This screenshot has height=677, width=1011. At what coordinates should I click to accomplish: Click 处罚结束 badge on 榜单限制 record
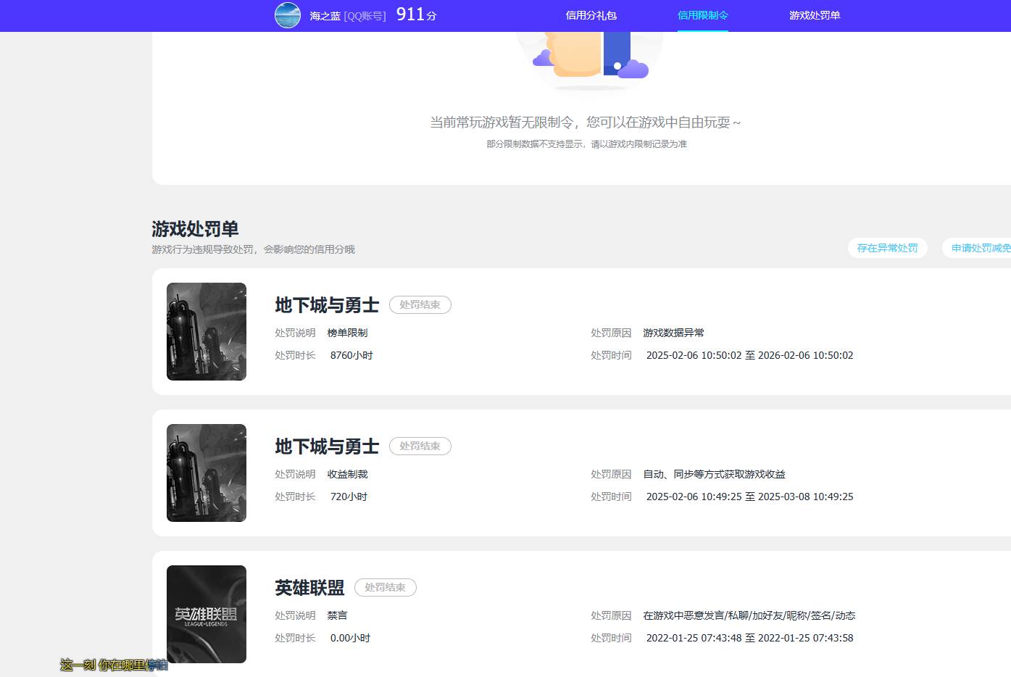pyautogui.click(x=420, y=305)
